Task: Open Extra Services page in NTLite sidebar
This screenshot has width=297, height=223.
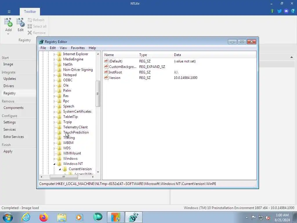Action: (14, 137)
